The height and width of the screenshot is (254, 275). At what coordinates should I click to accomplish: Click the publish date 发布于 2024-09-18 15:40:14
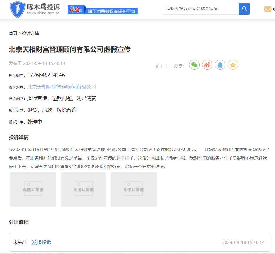tap(37, 63)
